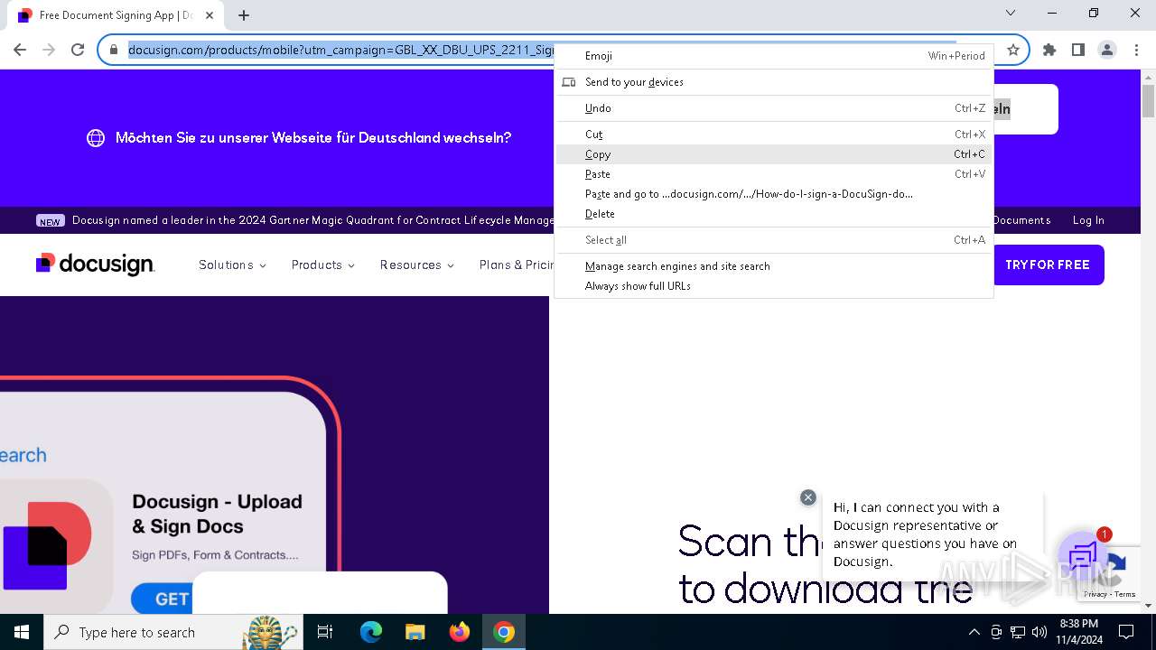1156x650 pixels.
Task: Open the Chrome profile avatar
Action: pyautogui.click(x=1107, y=50)
